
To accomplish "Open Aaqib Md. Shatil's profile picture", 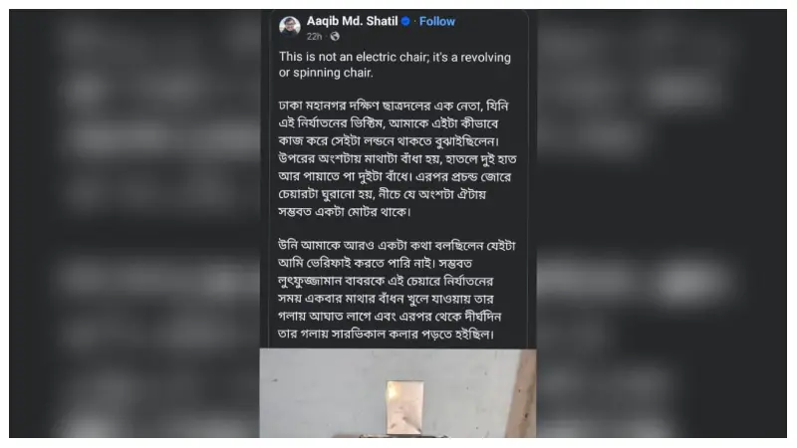I will [290, 27].
